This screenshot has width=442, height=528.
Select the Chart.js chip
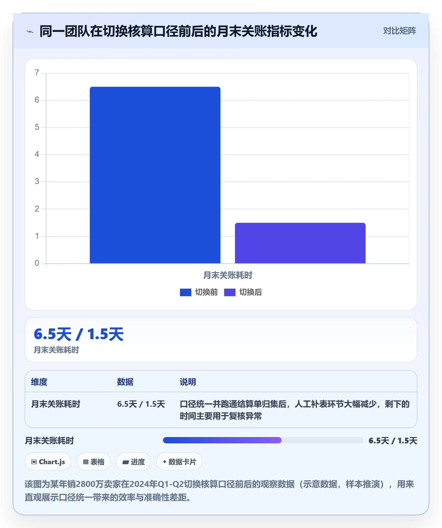(48, 462)
